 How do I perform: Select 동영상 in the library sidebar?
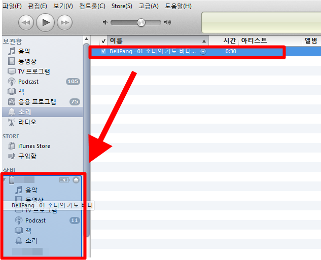[x=43, y=61]
